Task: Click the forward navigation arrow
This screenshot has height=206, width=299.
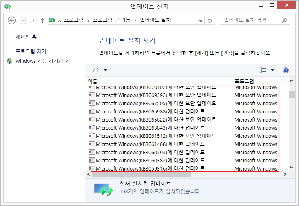Action: tap(23, 20)
